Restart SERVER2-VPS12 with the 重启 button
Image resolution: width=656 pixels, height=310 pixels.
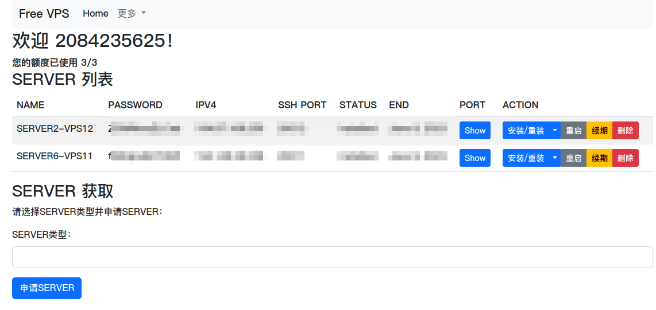pos(573,131)
